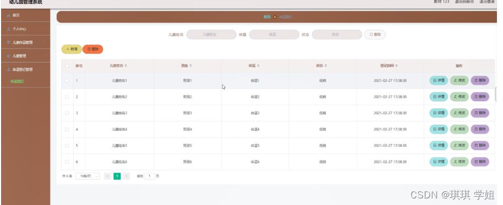The image size is (503, 205).
Task: Focus the 前往 page number field
Action: pos(149,176)
